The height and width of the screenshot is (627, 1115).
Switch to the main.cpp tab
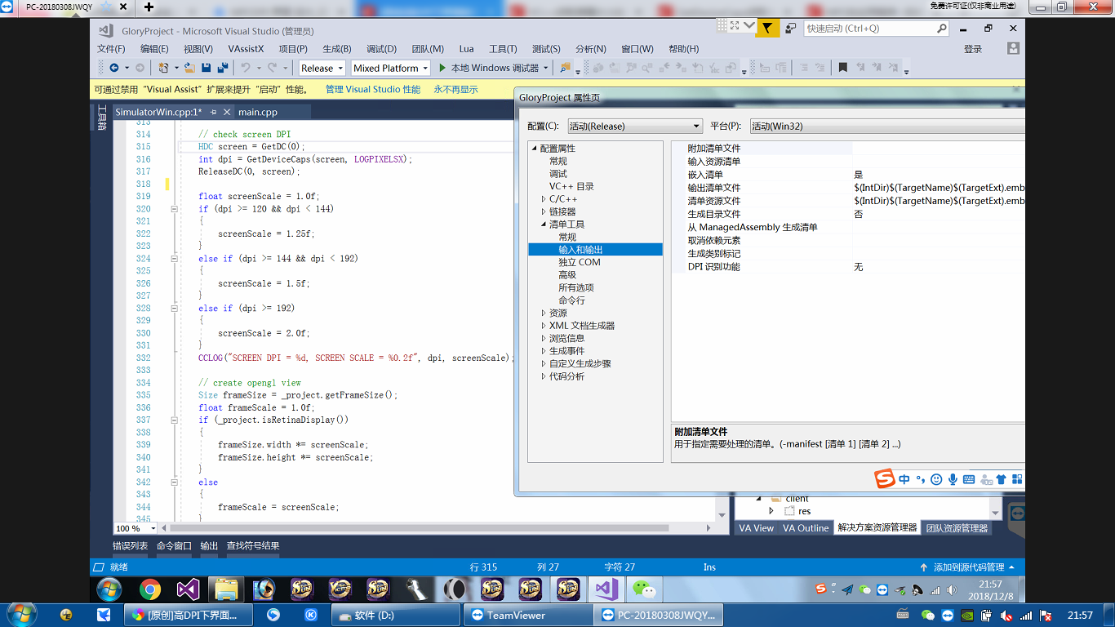258,112
